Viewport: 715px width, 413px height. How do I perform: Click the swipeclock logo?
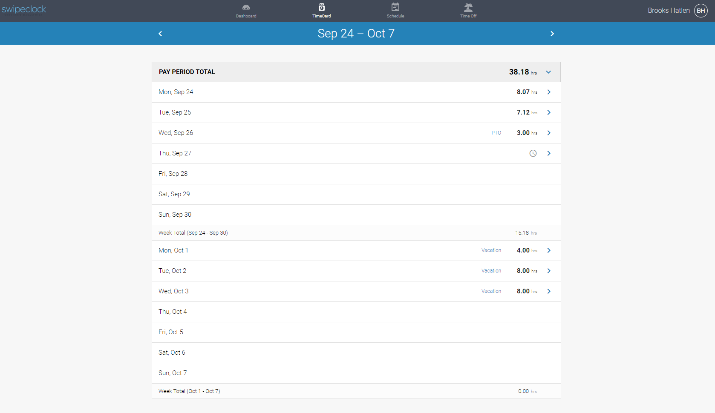(24, 10)
